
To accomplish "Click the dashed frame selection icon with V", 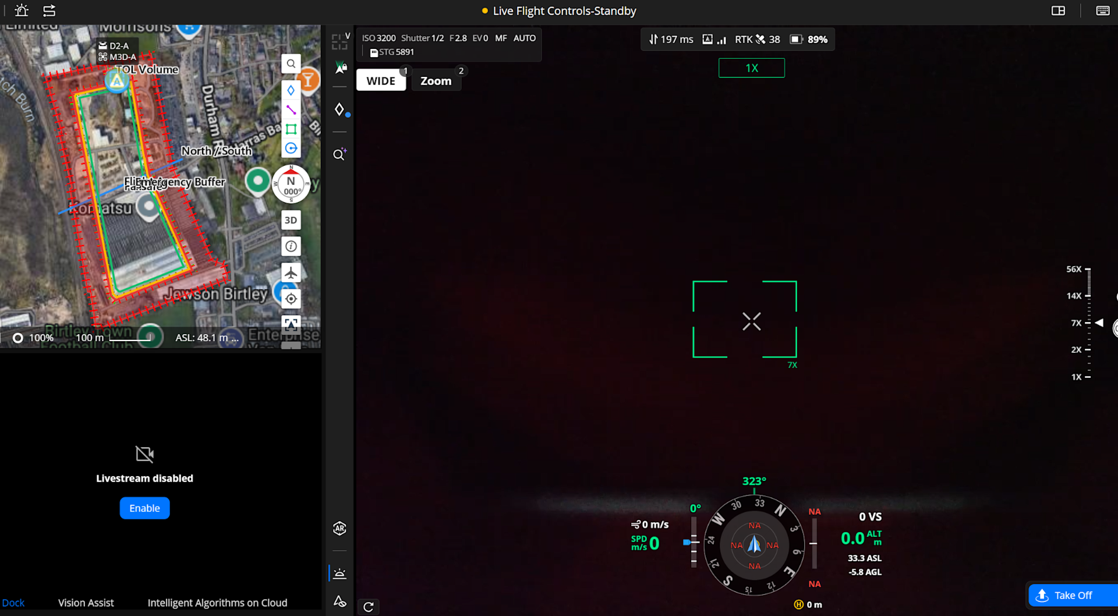I will tap(341, 41).
